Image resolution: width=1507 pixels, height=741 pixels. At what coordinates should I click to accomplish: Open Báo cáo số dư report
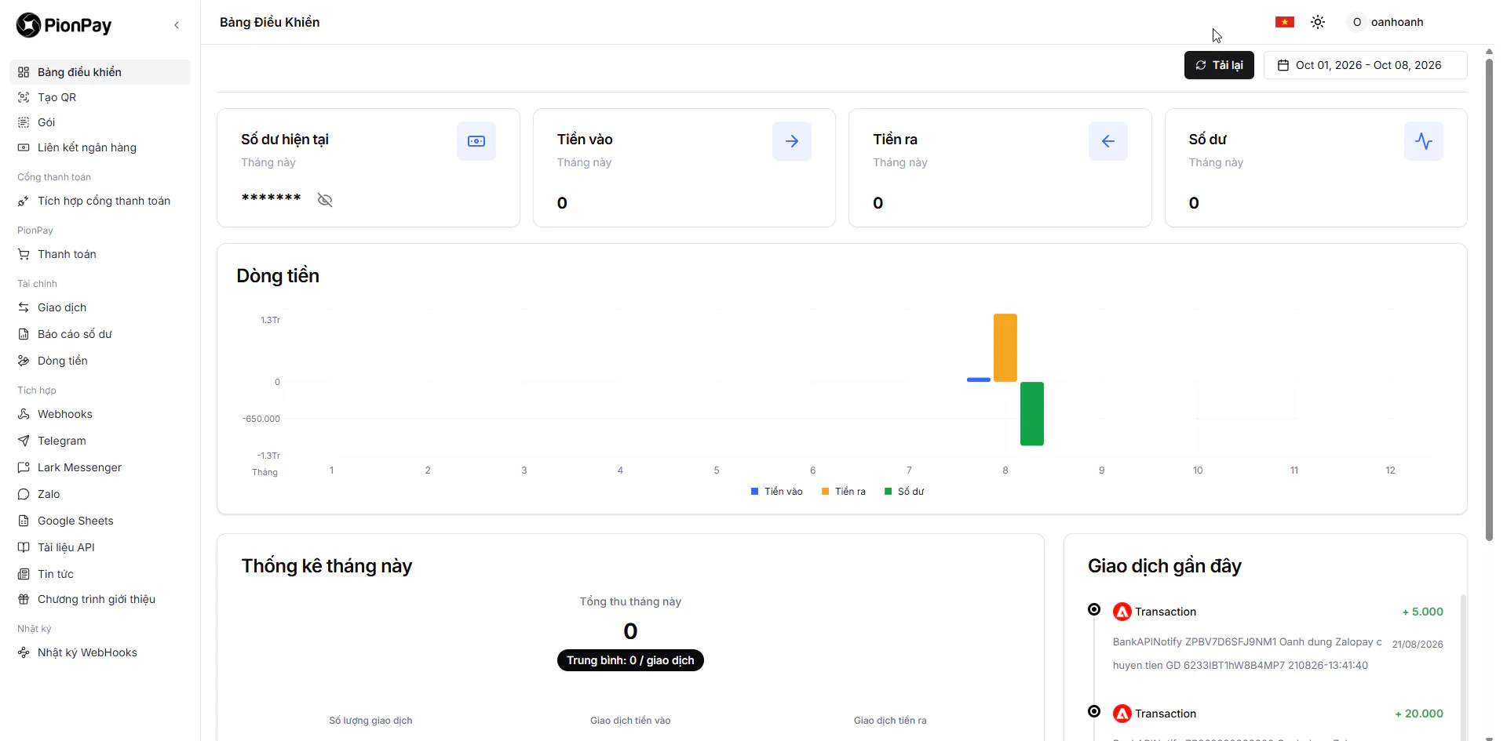100,334
